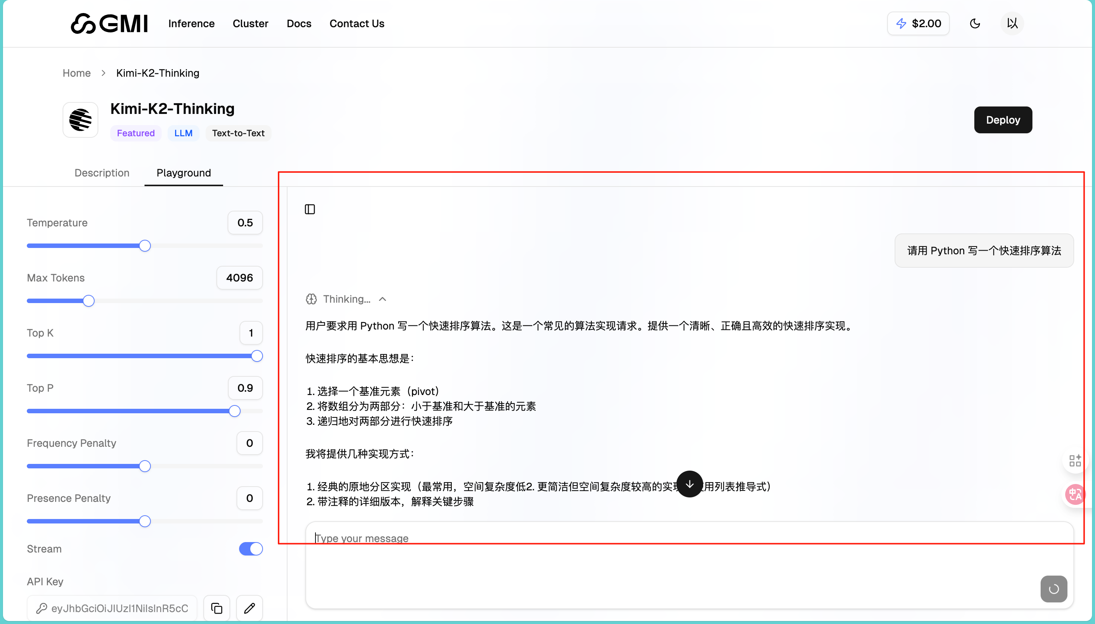Open the translation tool icon
Screen dimensions: 1095x624
point(1075,494)
